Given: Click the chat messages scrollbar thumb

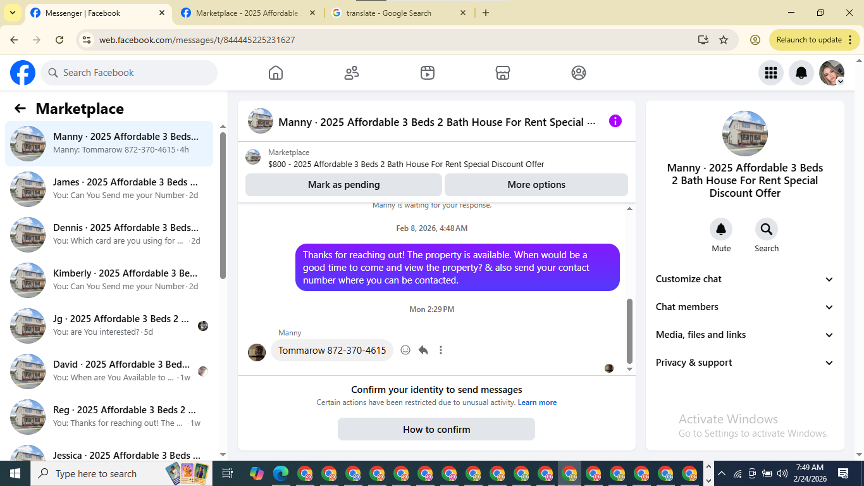Looking at the screenshot, I should [x=629, y=330].
